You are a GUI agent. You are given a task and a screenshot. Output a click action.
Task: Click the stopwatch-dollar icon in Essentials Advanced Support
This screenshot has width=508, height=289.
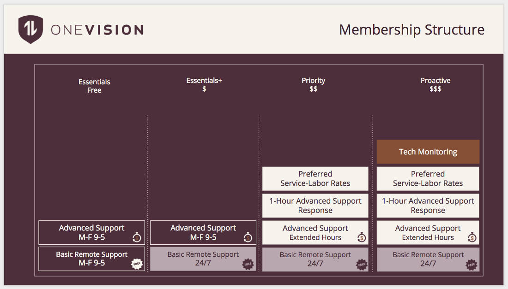tap(137, 237)
